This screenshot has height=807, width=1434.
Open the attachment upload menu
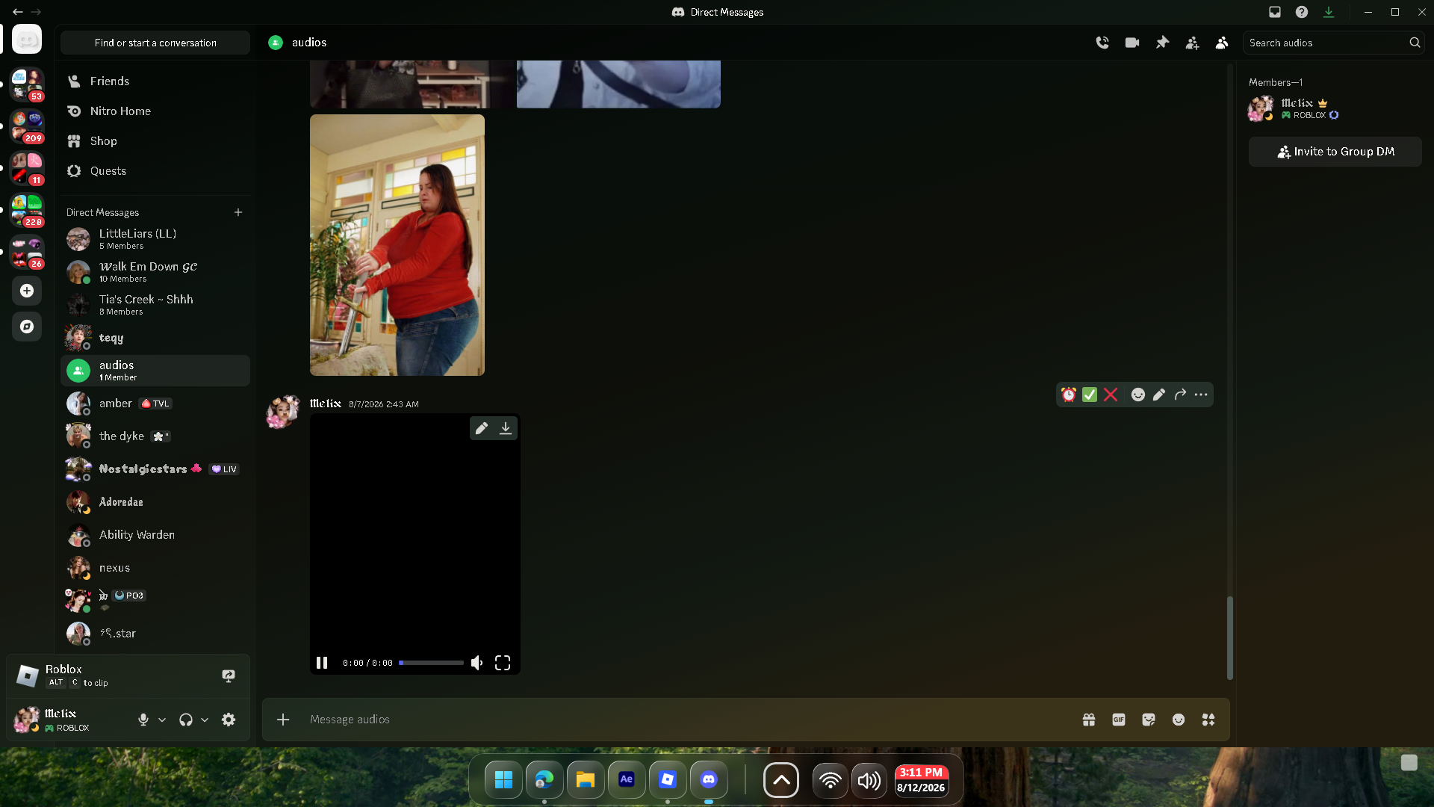tap(283, 720)
